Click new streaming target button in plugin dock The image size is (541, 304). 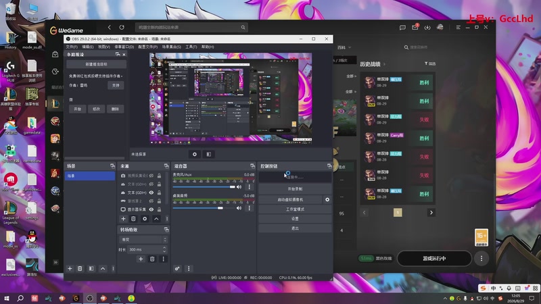point(96,64)
